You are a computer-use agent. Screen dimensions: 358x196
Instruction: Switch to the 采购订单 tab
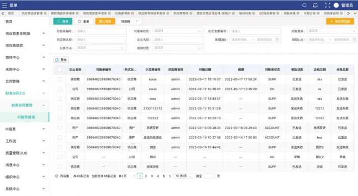coord(309,13)
